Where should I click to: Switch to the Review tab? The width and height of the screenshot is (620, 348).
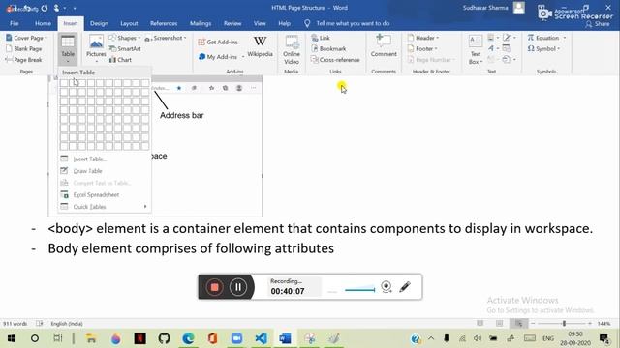(x=232, y=23)
